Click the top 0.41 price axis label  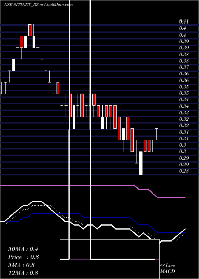[184, 22]
